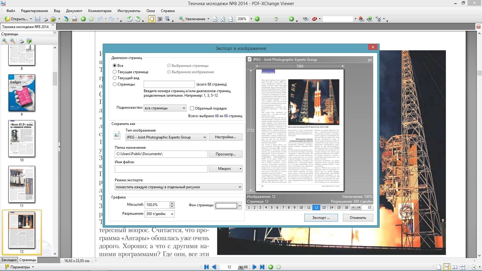Open the Фон страницы color dropdown arrow

pos(240,206)
